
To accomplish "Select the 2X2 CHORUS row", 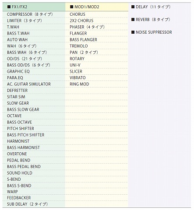I will coord(97,21).
